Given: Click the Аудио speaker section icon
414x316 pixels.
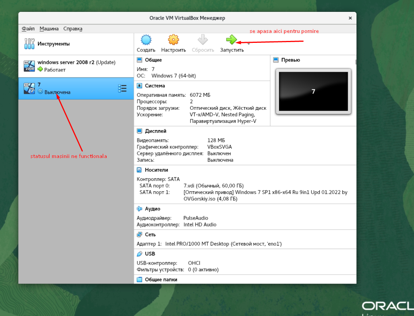Looking at the screenshot, I should point(140,209).
